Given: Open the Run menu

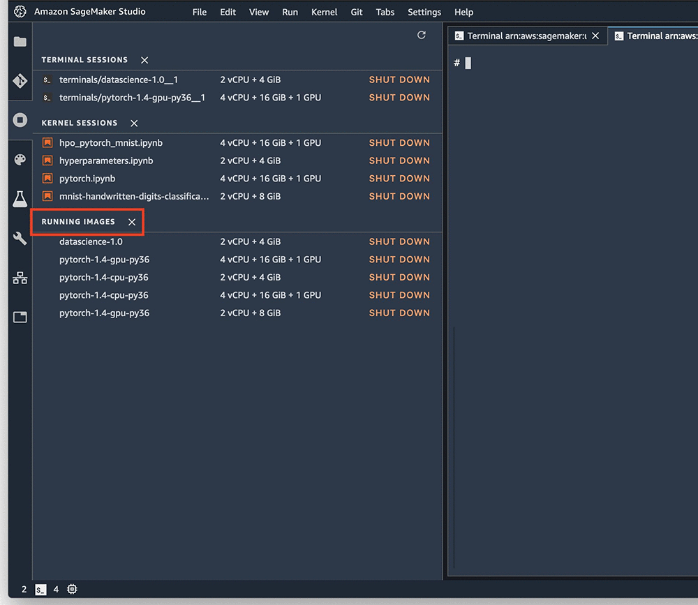Looking at the screenshot, I should tap(290, 12).
